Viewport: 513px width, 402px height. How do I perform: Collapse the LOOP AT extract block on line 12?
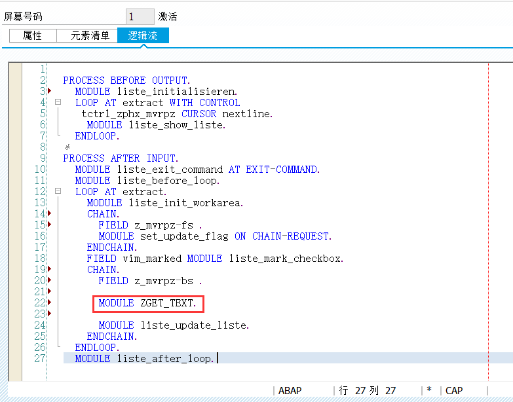coord(58,191)
